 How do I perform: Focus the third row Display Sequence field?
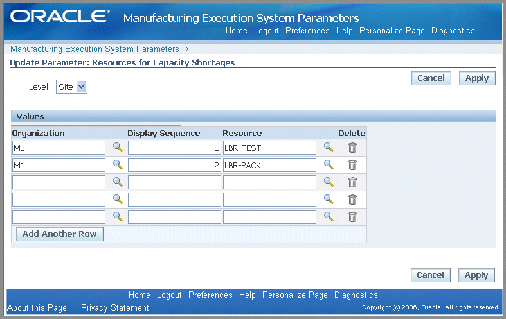[x=174, y=182]
